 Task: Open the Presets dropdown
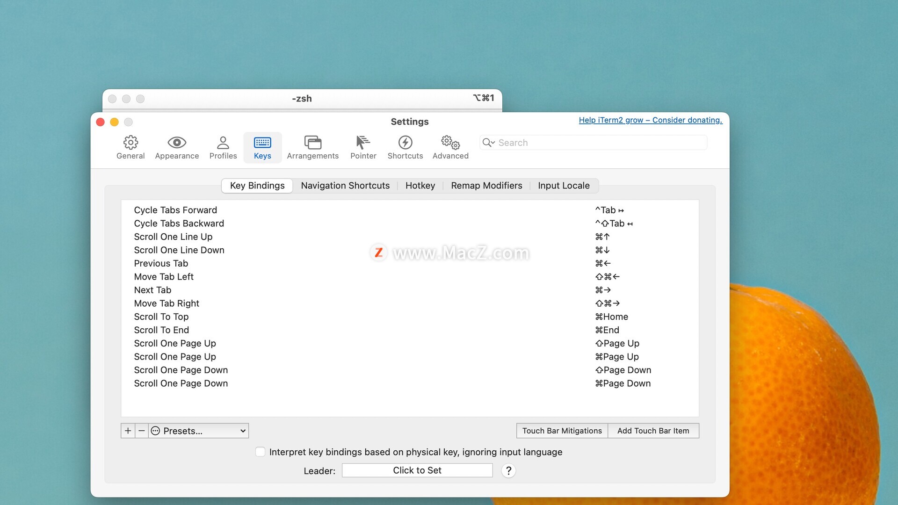199,431
